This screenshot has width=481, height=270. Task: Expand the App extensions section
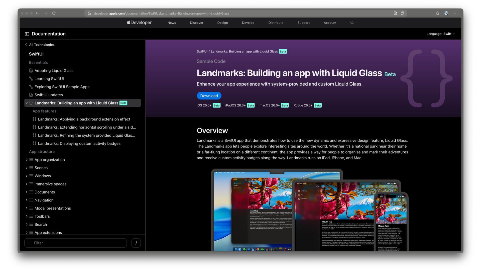(27, 232)
